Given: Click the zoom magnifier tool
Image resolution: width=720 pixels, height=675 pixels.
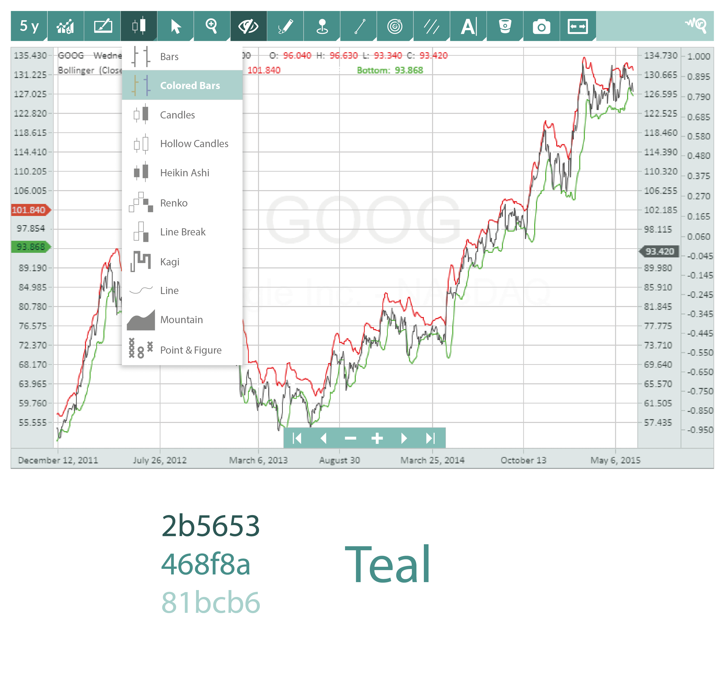Looking at the screenshot, I should [x=211, y=26].
